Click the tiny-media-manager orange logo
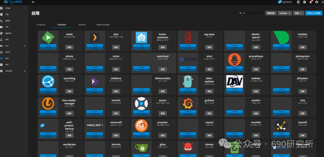 48,104
